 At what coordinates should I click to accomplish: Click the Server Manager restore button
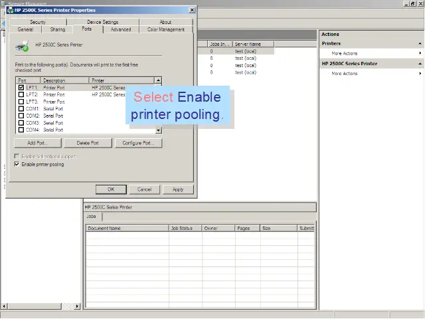coord(413,3)
